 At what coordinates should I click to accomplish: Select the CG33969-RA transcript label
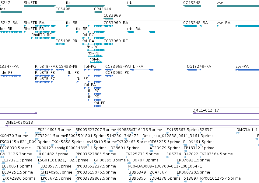click(116, 22)
